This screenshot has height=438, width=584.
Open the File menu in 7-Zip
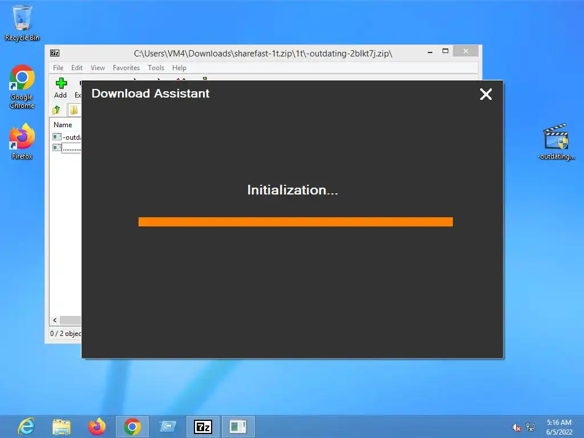58,68
